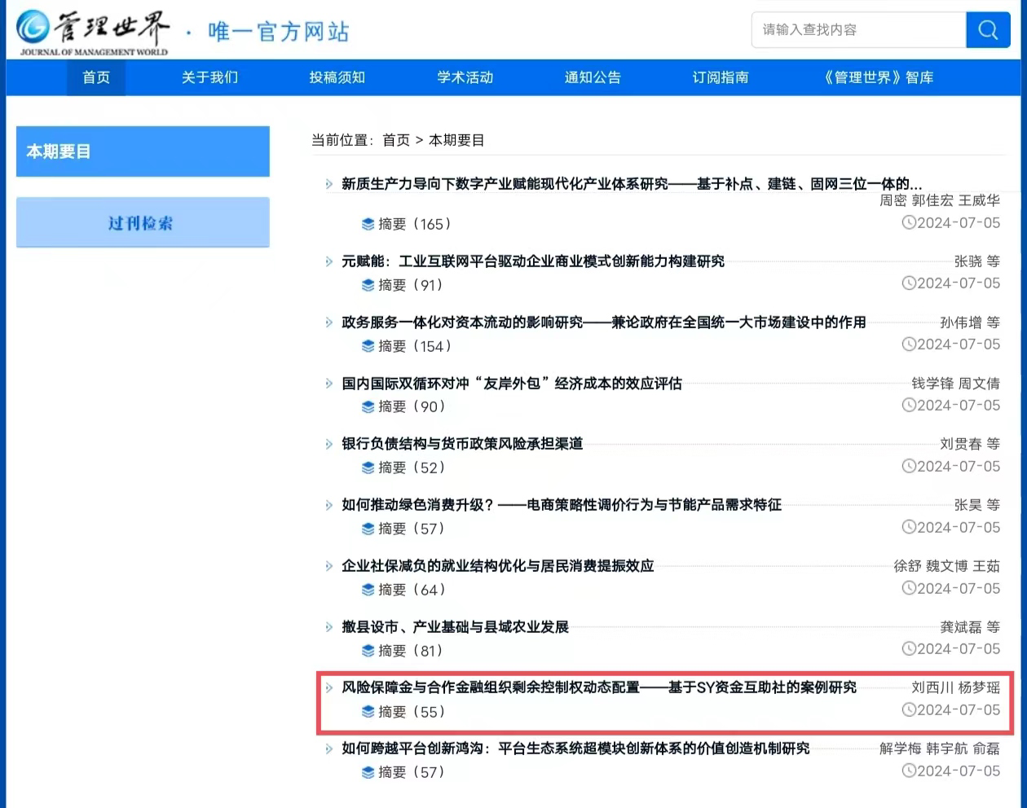The image size is (1027, 808).
Task: Click the arrow before 撤县设市 article title
Action: click(x=329, y=627)
